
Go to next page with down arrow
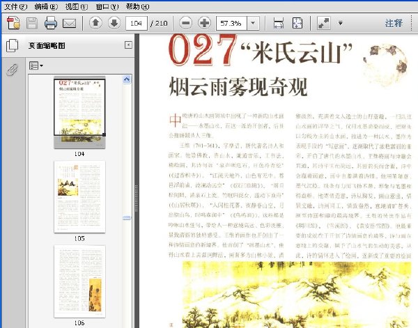[114, 23]
